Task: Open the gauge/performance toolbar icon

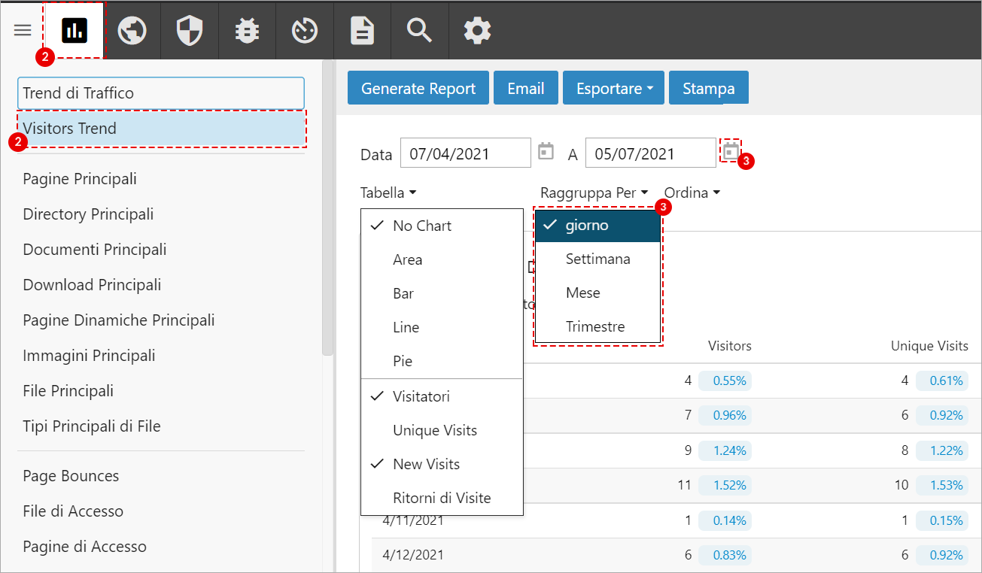Action: 305,30
